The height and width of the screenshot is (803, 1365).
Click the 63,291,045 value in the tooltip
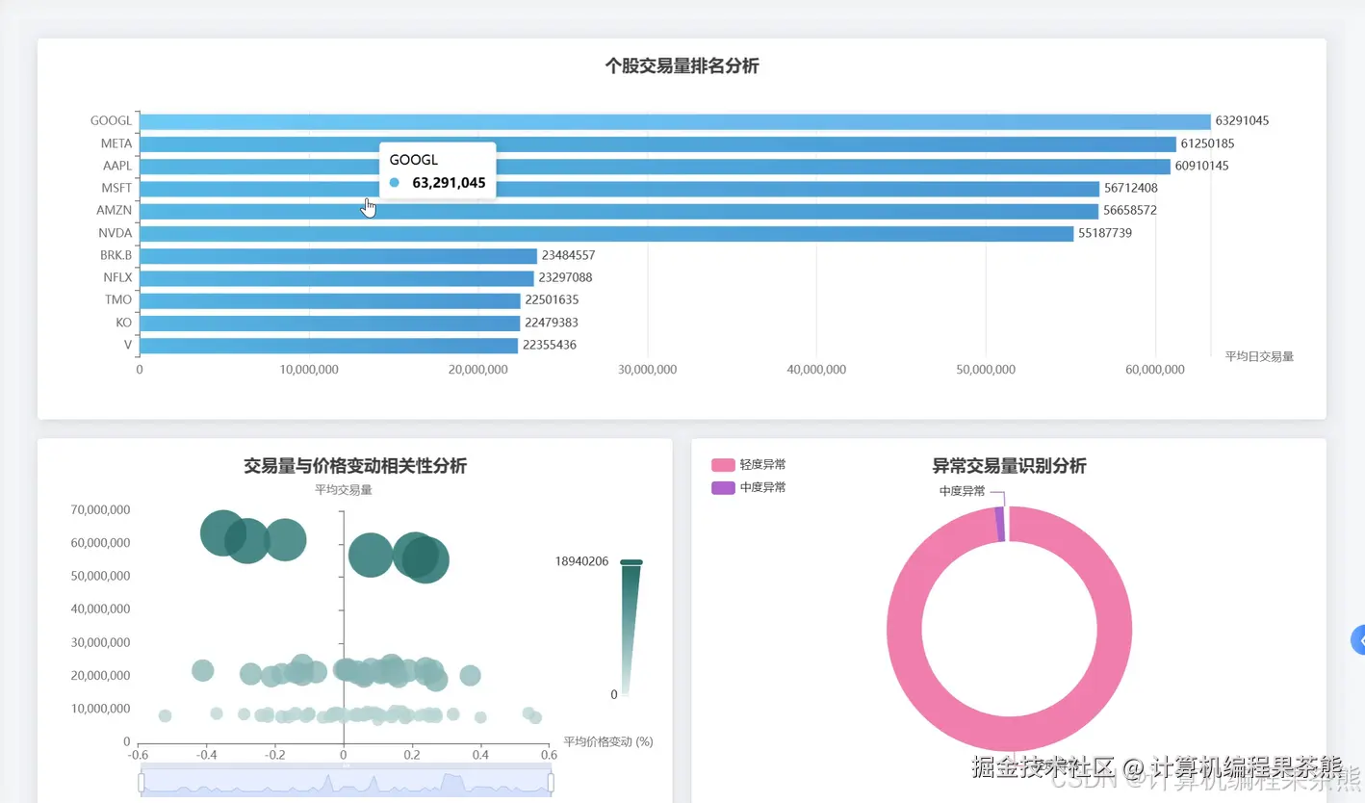[449, 183]
